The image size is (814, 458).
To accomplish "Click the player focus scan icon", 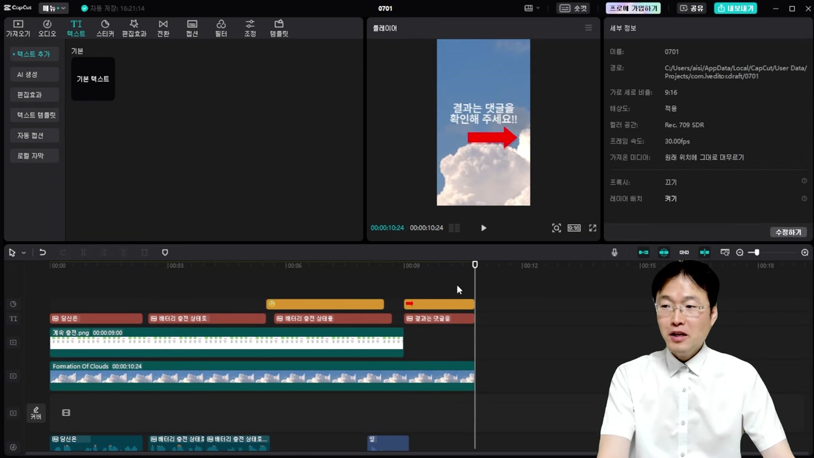I will (x=557, y=228).
